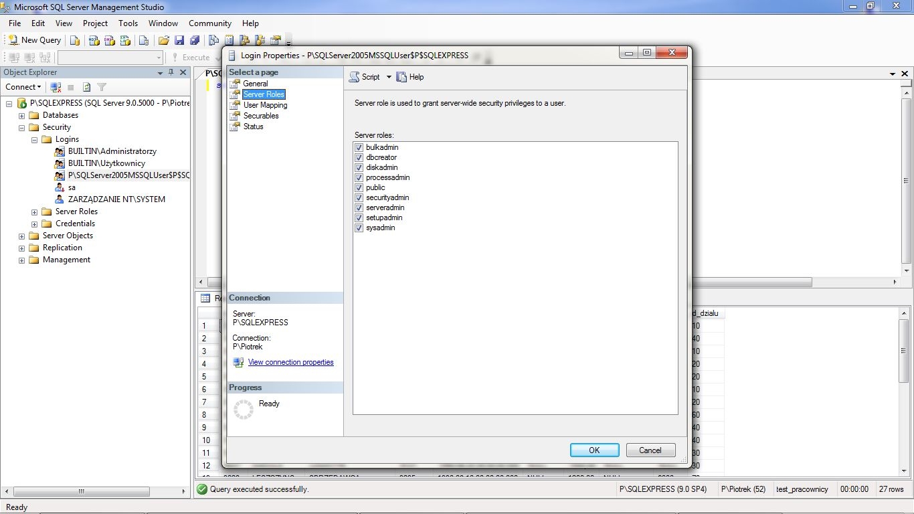Click the Registered Servers toolbar icon
Viewport: 914px width, 514px height.
tap(213, 40)
